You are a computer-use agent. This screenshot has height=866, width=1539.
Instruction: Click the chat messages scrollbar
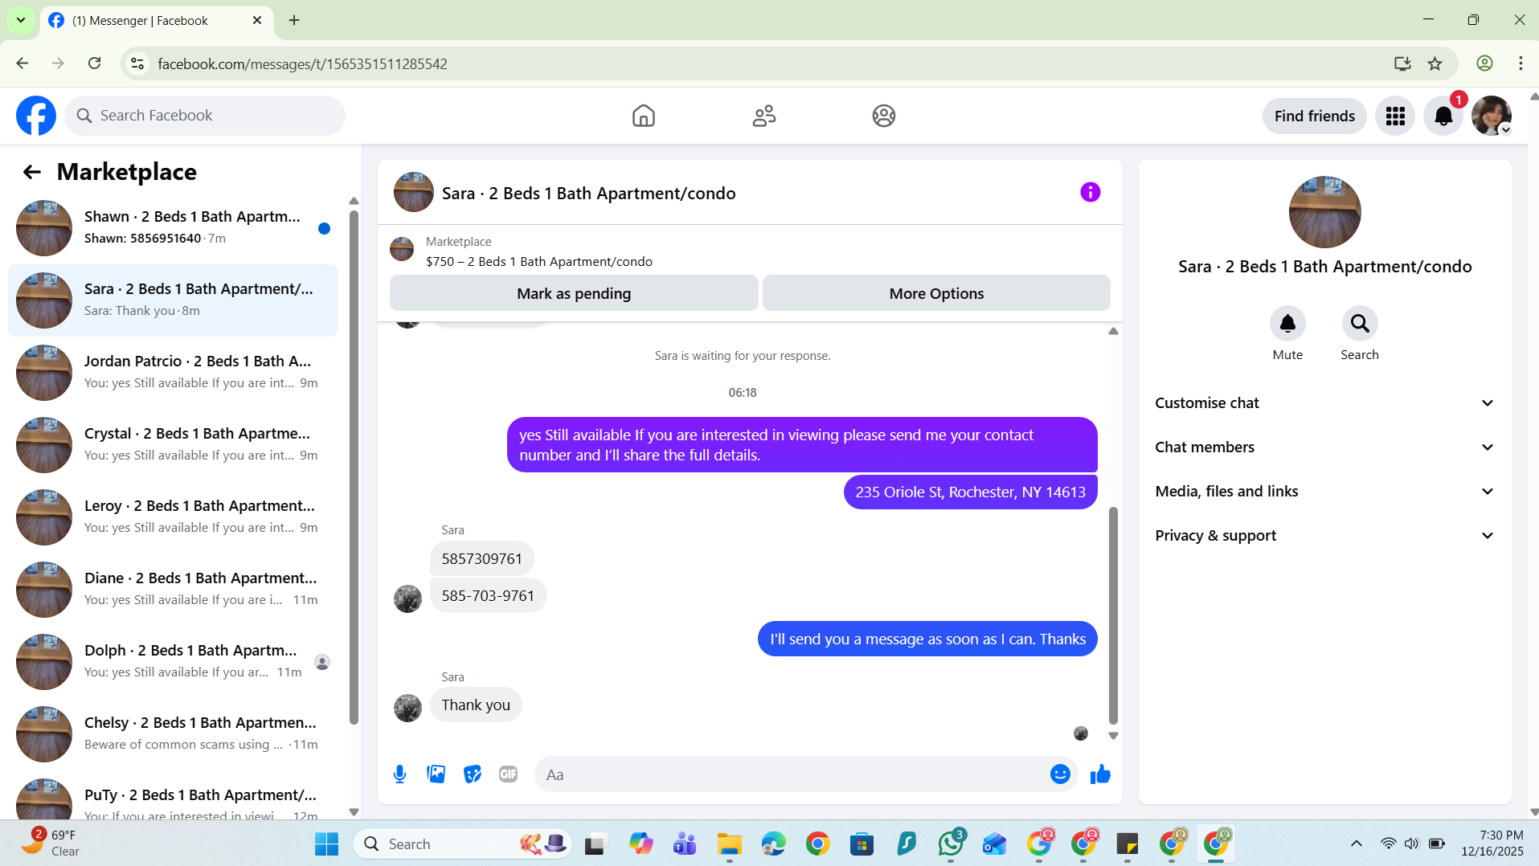(1113, 615)
